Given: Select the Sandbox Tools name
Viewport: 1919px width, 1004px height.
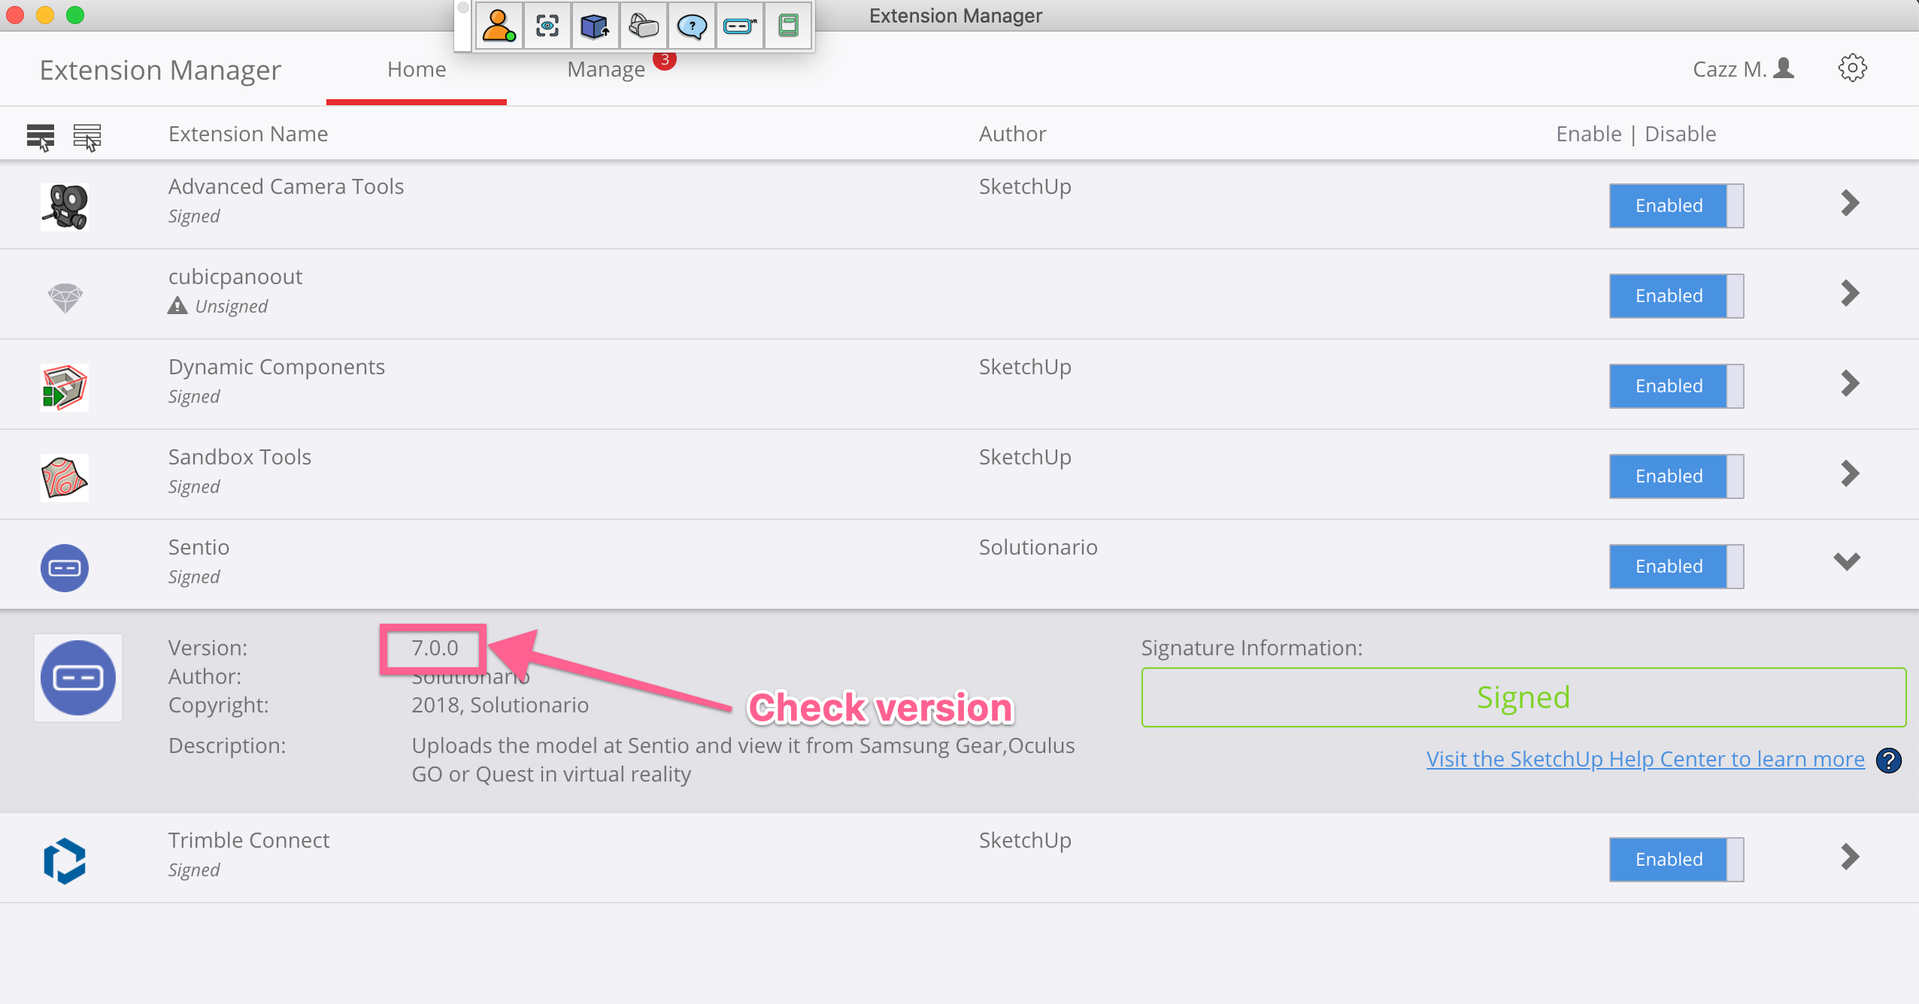Looking at the screenshot, I should click(240, 457).
